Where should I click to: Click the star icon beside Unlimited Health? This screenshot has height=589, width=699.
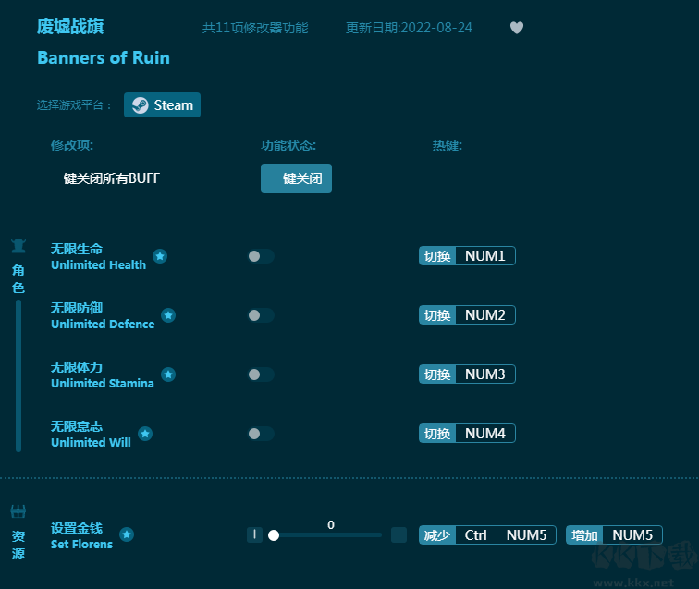click(x=160, y=256)
